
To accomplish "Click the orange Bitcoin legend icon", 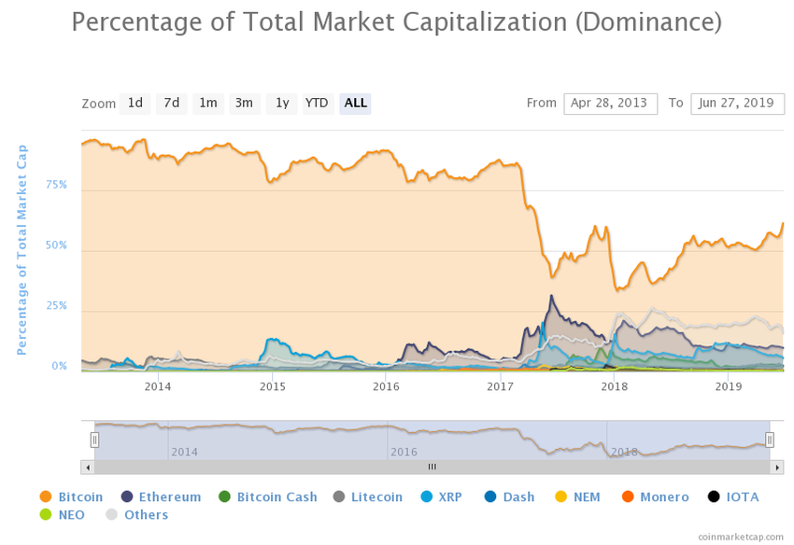I will click(46, 496).
